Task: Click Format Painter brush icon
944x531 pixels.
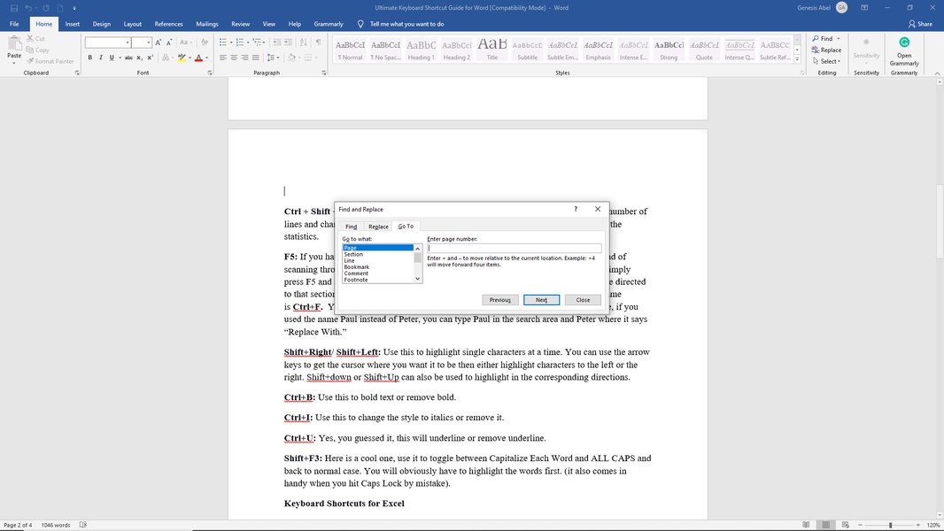Action: (30, 61)
